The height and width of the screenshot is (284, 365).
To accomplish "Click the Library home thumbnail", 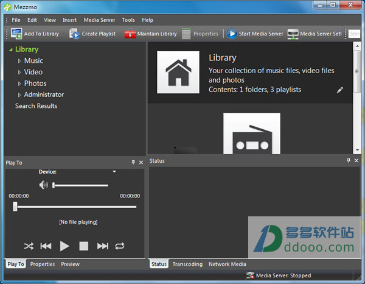I will tap(178, 73).
